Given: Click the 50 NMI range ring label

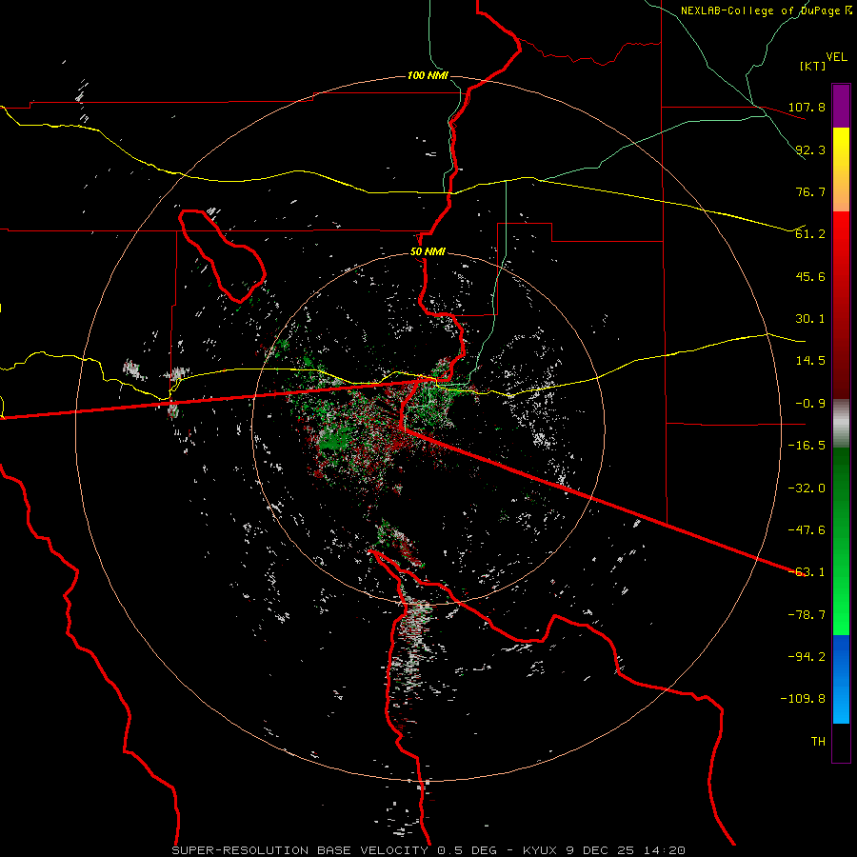Looking at the screenshot, I should tap(428, 252).
